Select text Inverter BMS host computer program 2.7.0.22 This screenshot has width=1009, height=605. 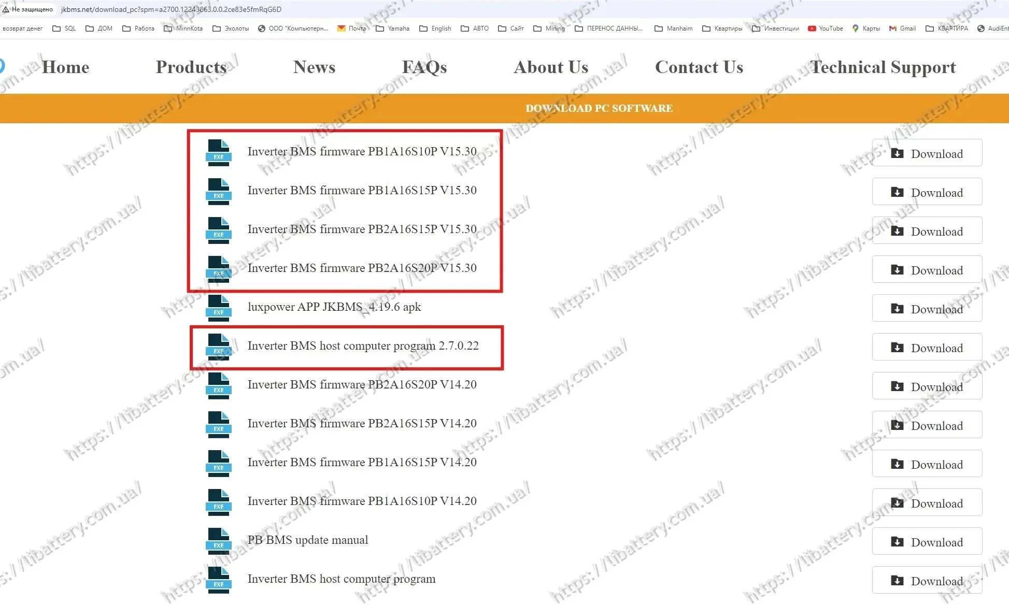[x=363, y=345]
